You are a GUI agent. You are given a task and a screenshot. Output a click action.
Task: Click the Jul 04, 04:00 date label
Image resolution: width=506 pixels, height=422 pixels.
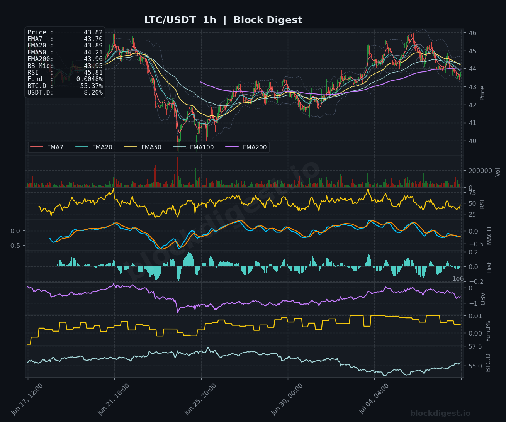click(x=374, y=398)
